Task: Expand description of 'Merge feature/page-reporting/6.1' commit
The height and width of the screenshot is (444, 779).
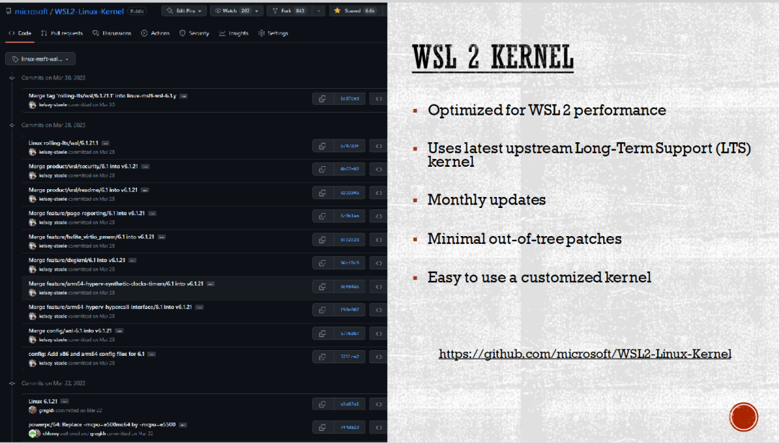Action: click(152, 213)
